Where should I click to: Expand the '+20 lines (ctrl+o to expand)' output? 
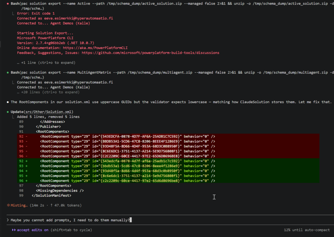pyautogui.click(x=48, y=92)
